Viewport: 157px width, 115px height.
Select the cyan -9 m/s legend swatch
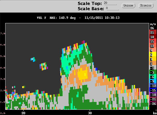[153, 81]
